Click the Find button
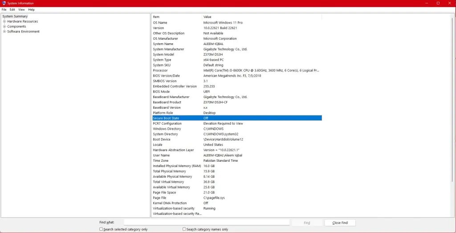The width and height of the screenshot is (456, 233). point(307,223)
